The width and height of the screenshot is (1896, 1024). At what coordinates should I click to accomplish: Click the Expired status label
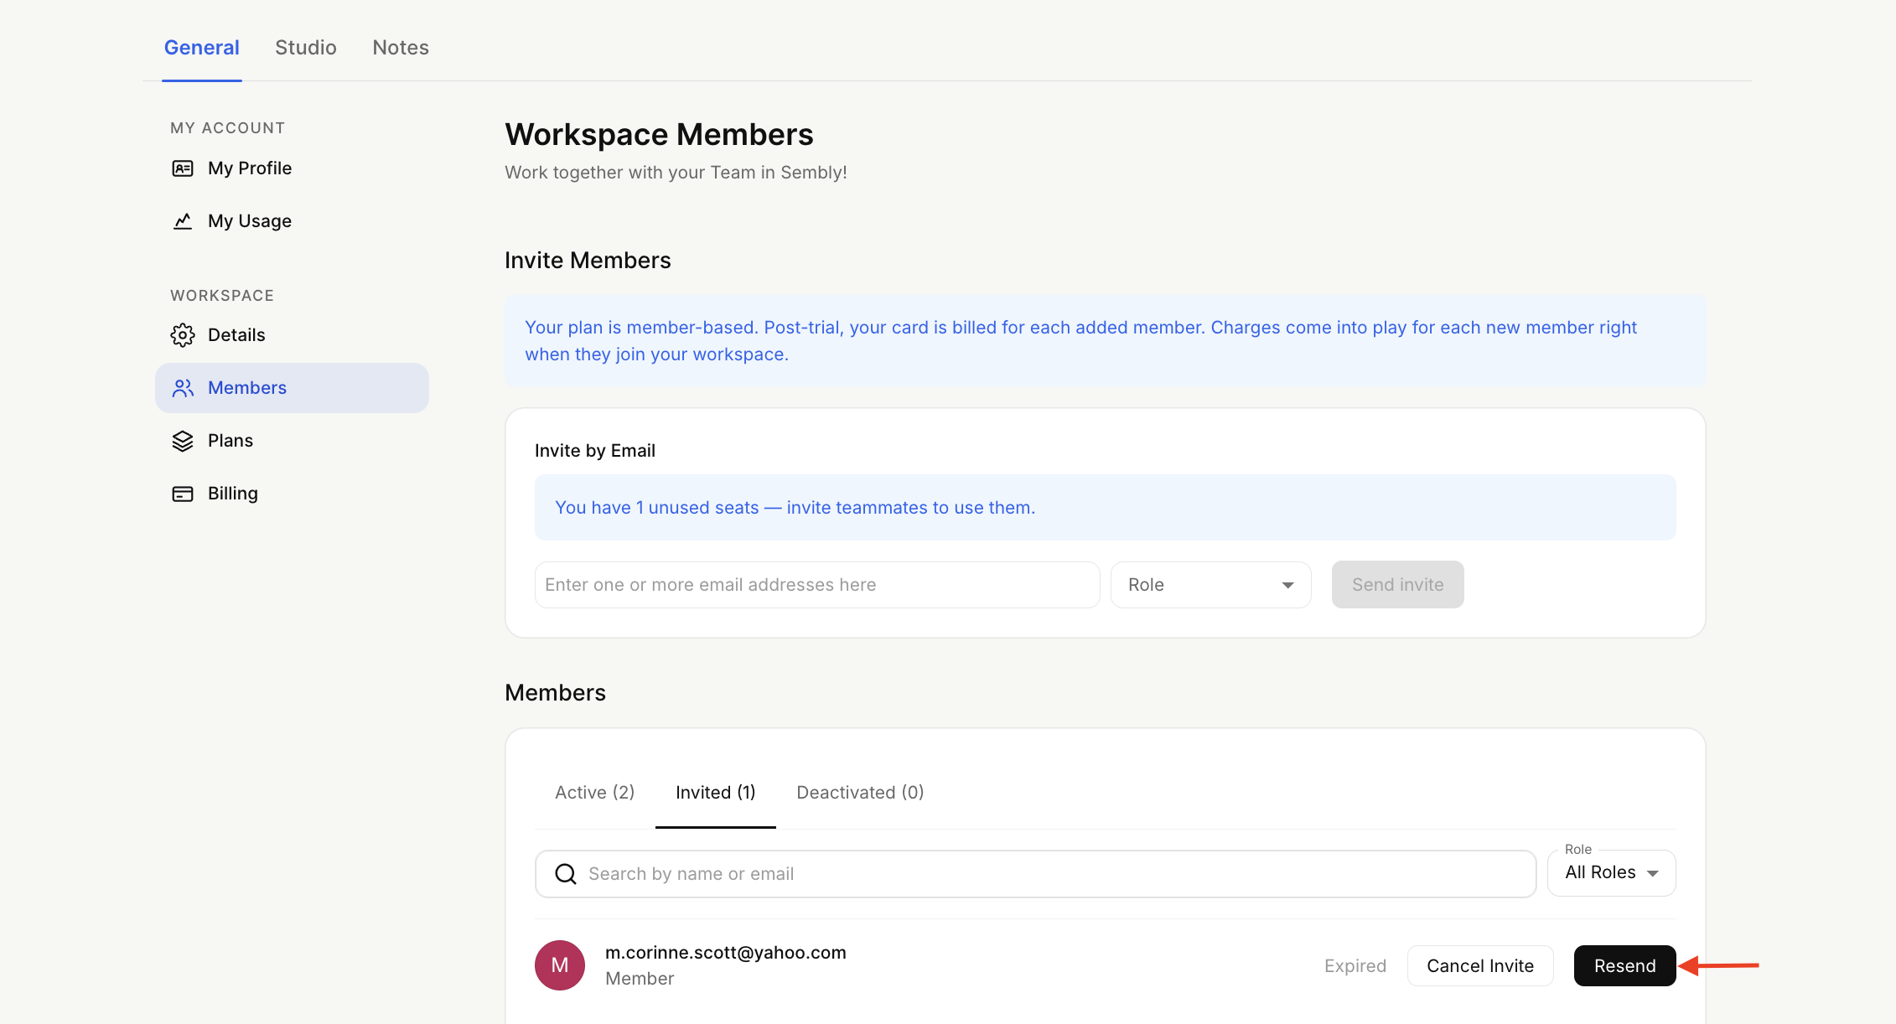point(1355,966)
